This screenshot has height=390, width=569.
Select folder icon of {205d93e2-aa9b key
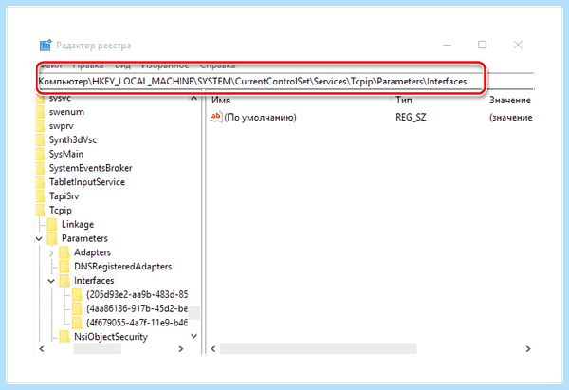pos(77,294)
